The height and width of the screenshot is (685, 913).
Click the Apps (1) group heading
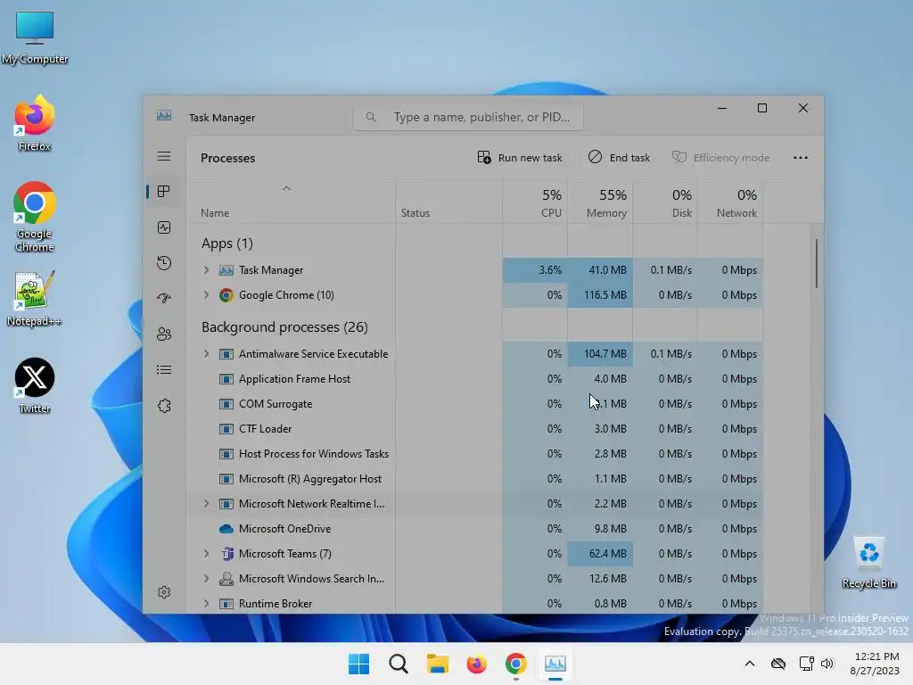tap(227, 243)
